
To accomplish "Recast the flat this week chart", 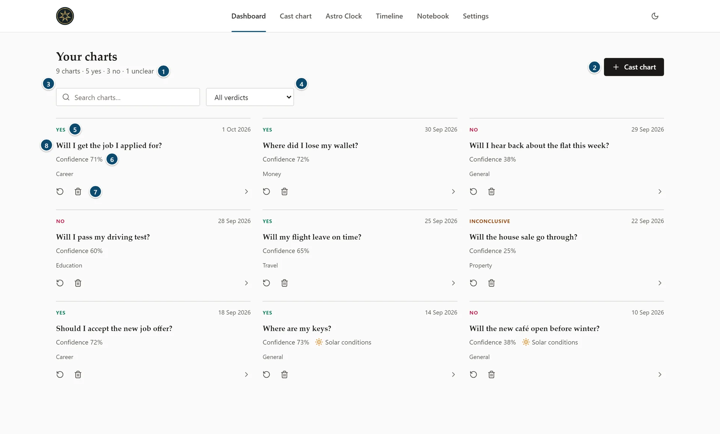I will [473, 192].
